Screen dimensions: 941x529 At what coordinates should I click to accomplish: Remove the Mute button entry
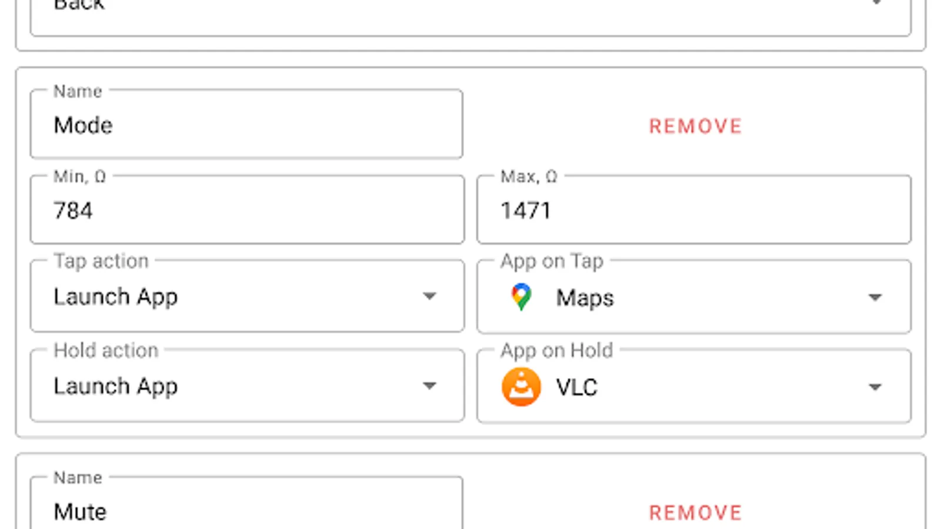click(x=695, y=513)
